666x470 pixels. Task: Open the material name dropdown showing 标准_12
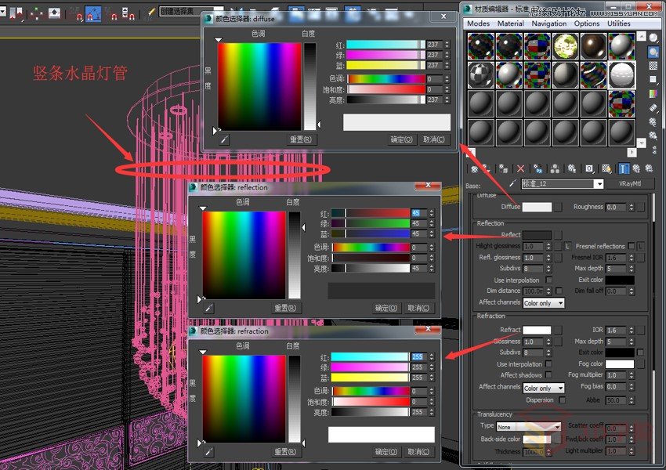599,184
